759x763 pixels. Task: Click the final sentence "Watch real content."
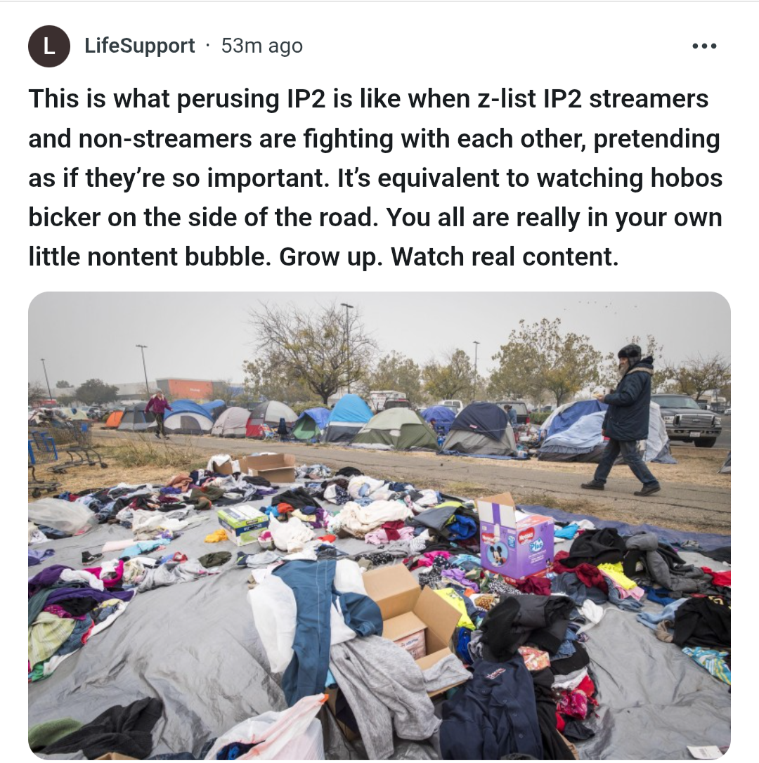[505, 257]
